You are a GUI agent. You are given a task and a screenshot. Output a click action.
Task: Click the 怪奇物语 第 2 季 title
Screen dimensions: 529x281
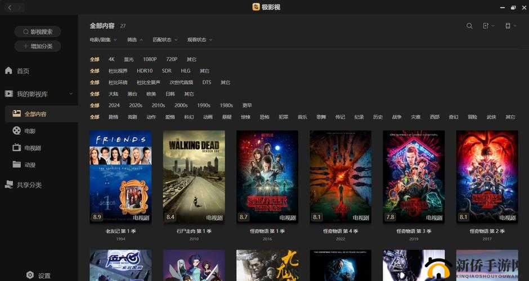(487, 231)
